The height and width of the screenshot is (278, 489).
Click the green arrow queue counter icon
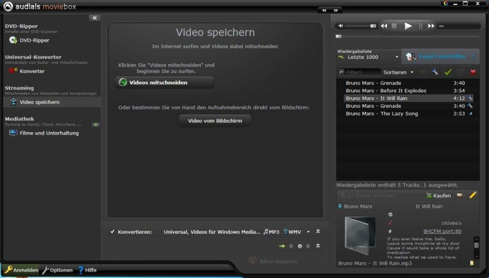tap(282, 246)
